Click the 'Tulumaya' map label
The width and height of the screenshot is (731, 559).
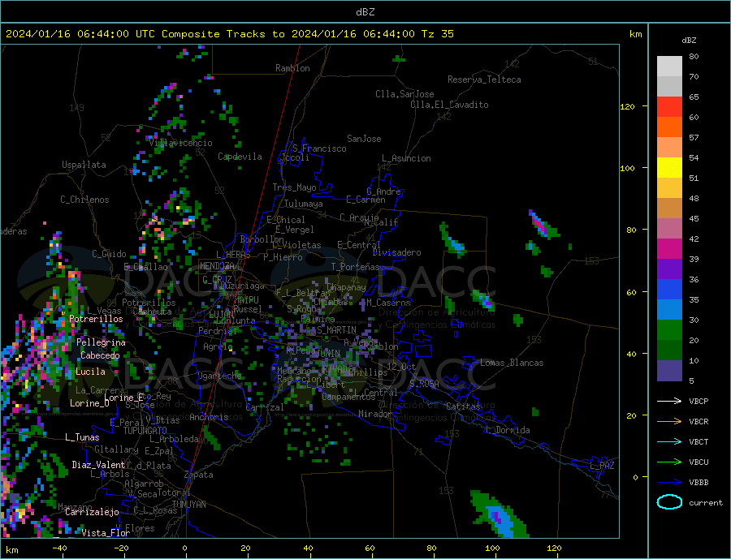pyautogui.click(x=304, y=204)
